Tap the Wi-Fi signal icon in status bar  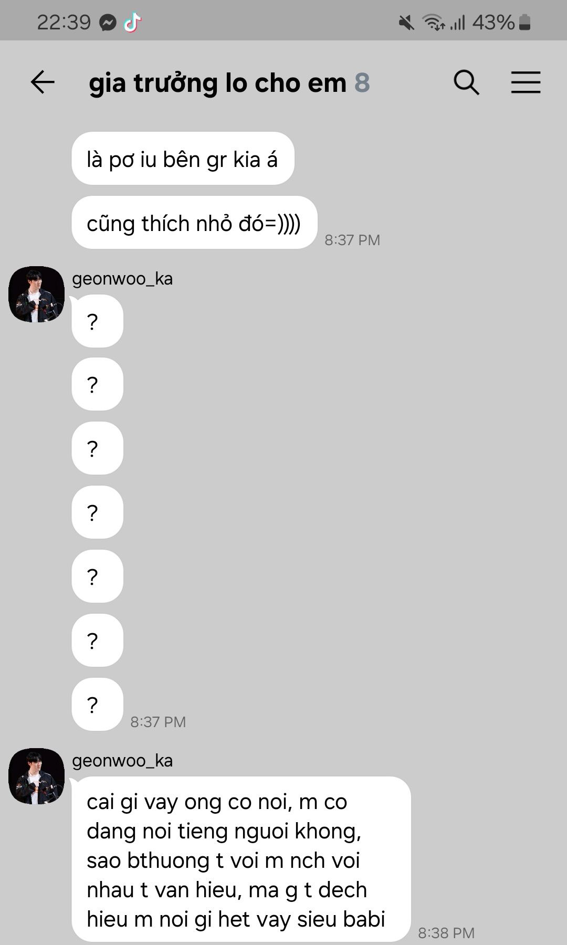click(x=434, y=23)
